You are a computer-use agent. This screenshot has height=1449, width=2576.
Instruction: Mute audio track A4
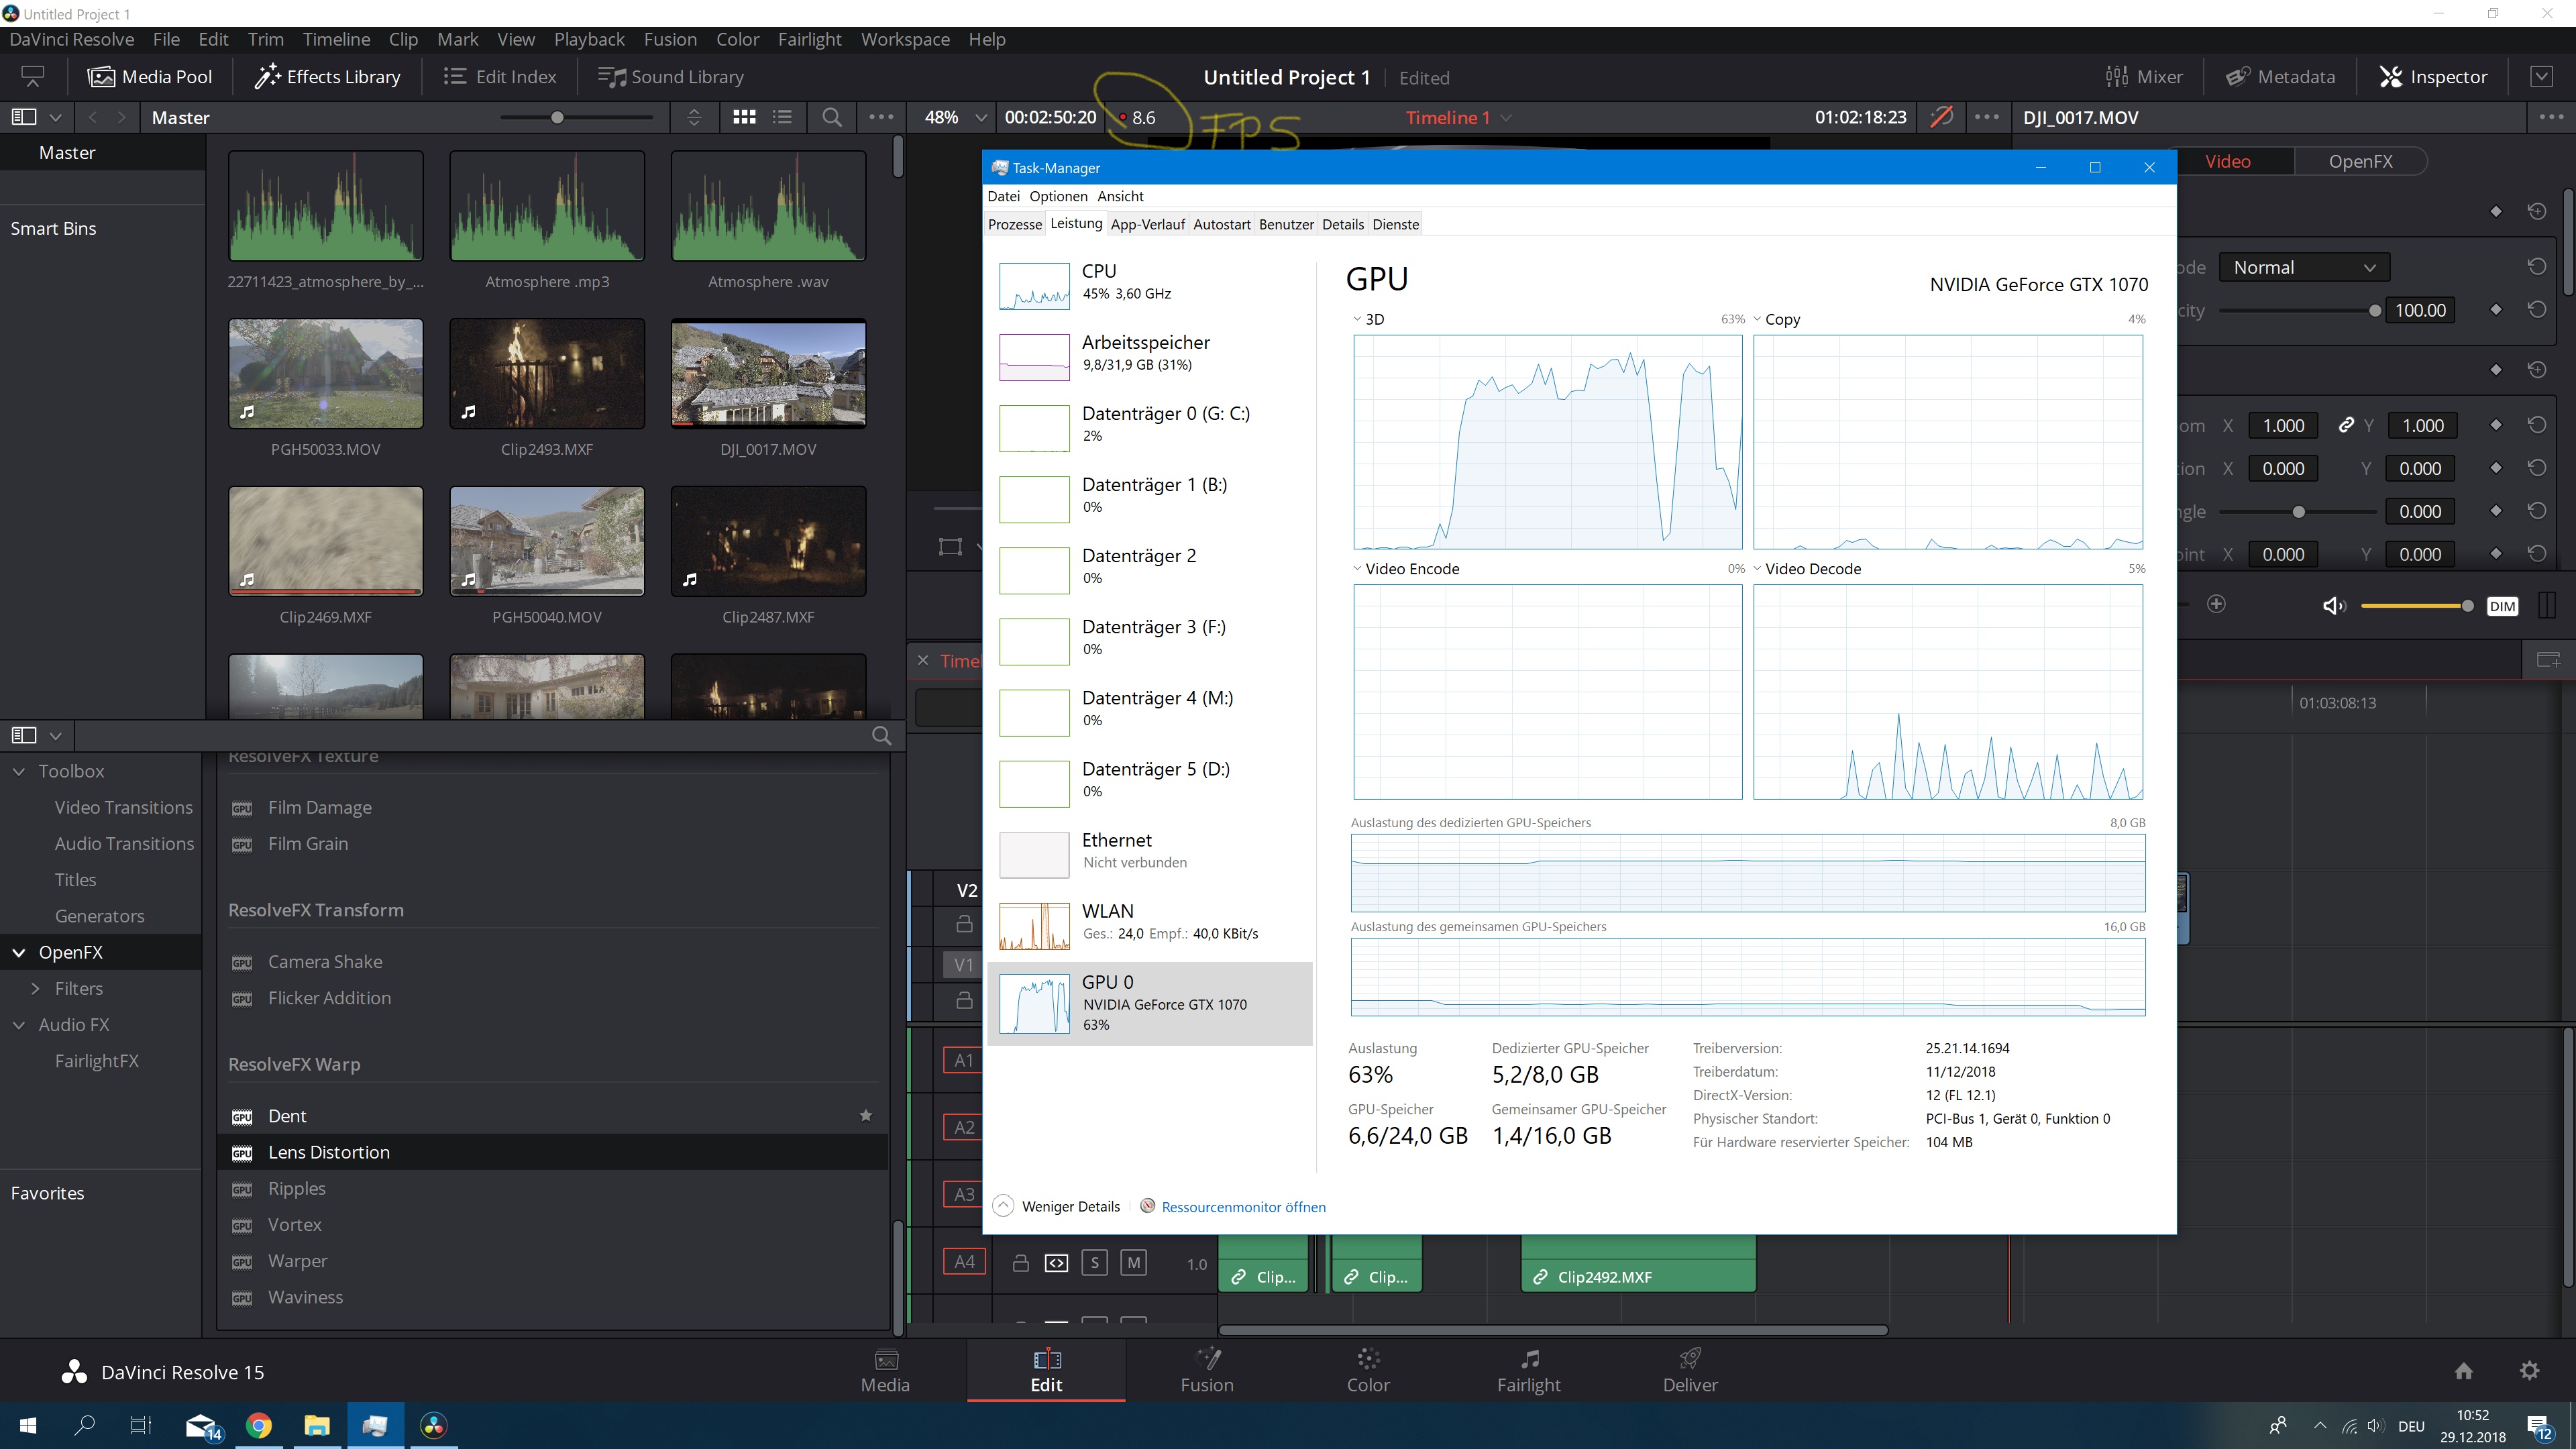tap(1133, 1263)
